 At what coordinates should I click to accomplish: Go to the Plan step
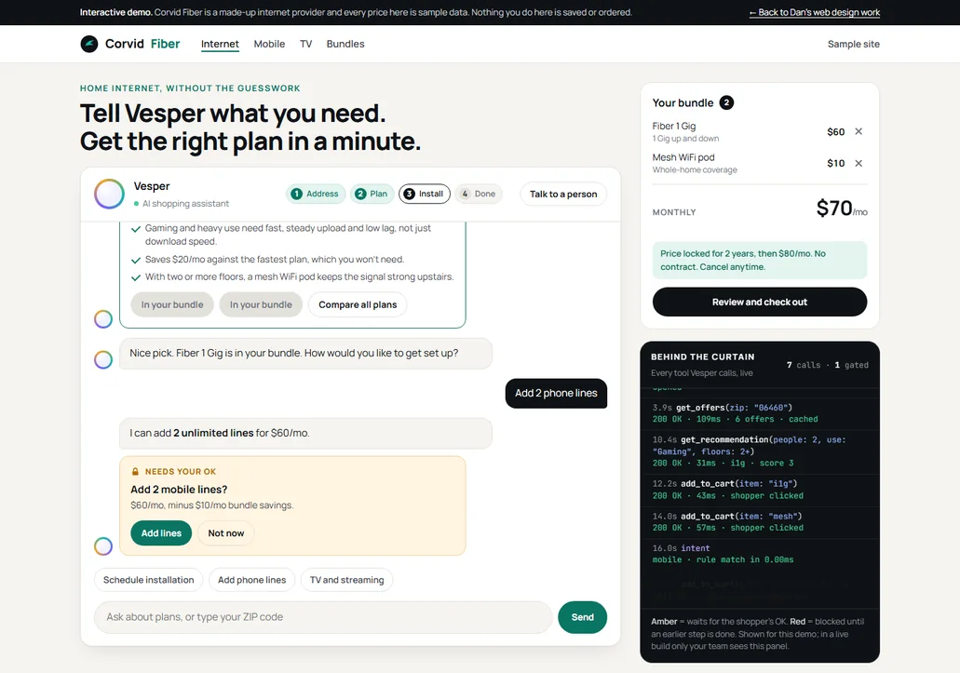(372, 194)
